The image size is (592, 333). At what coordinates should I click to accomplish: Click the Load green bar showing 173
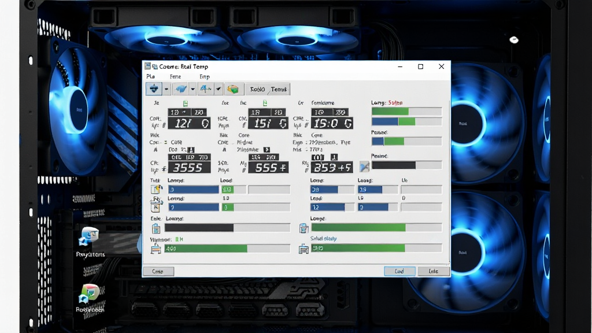point(234,190)
